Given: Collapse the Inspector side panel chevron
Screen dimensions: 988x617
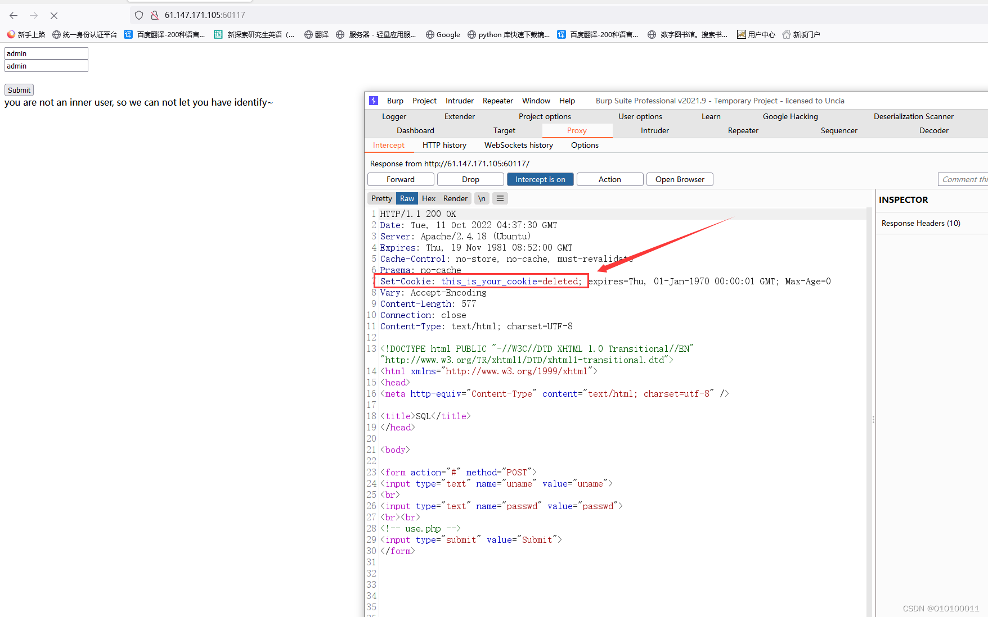Looking at the screenshot, I should point(873,419).
